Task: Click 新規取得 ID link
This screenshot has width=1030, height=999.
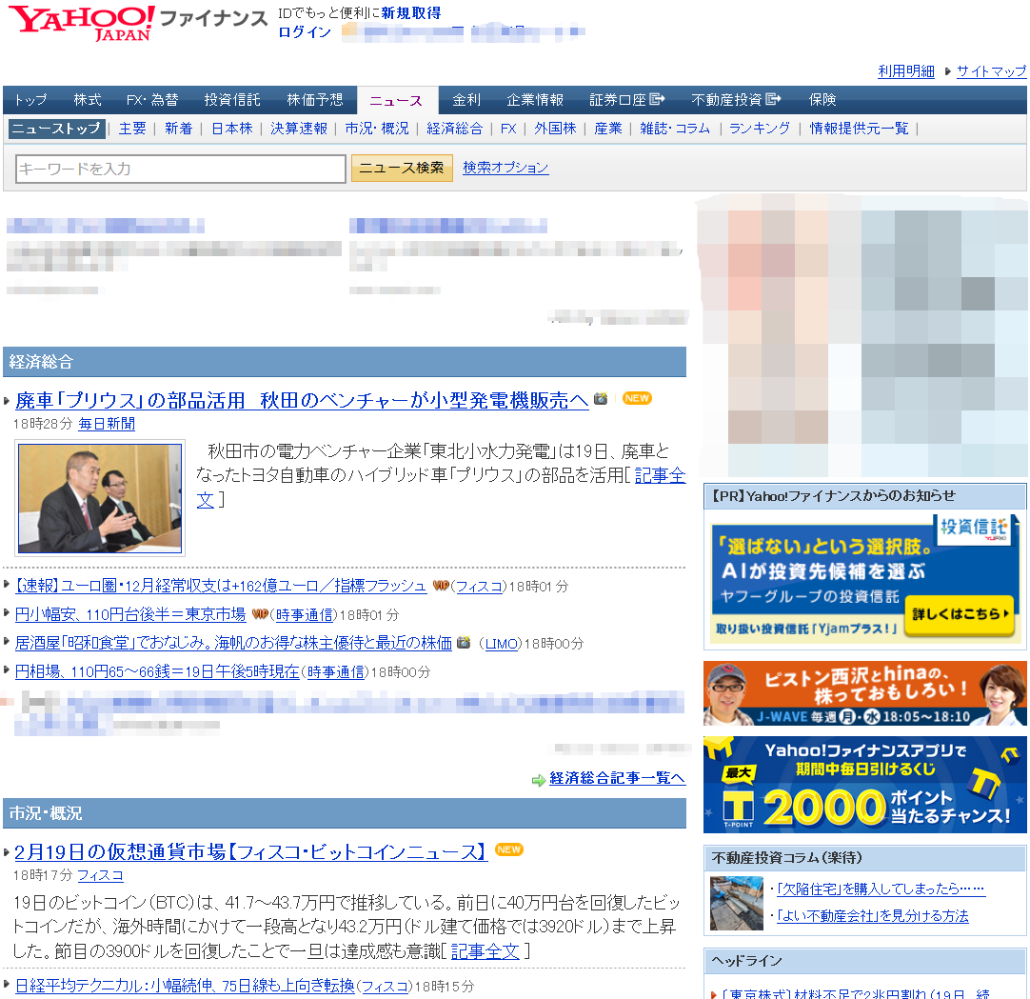Action: coord(411,13)
